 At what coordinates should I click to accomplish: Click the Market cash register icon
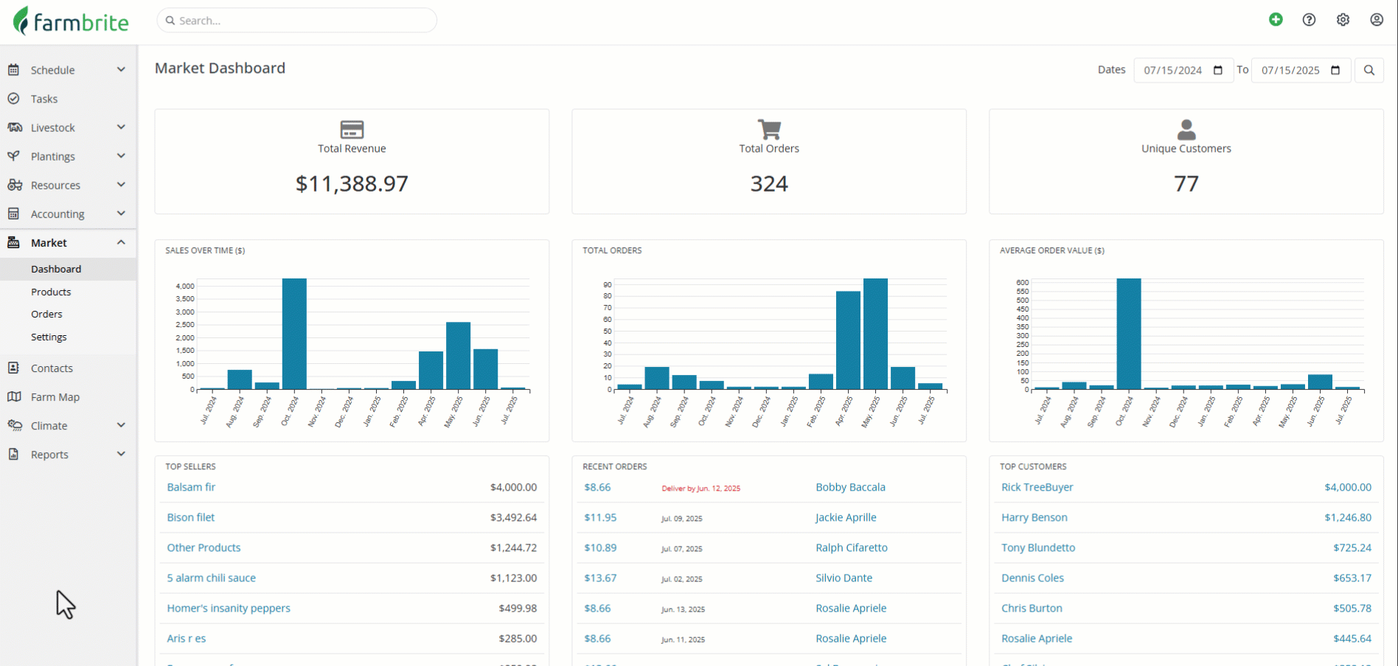[13, 242]
